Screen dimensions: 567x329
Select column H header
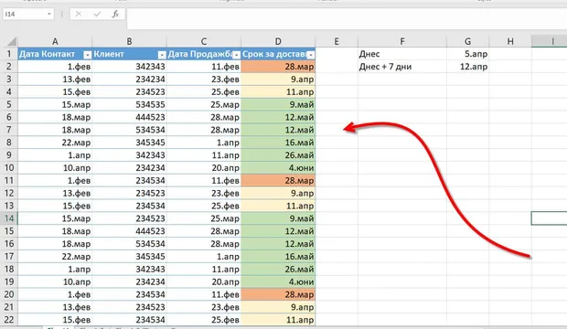coord(510,41)
